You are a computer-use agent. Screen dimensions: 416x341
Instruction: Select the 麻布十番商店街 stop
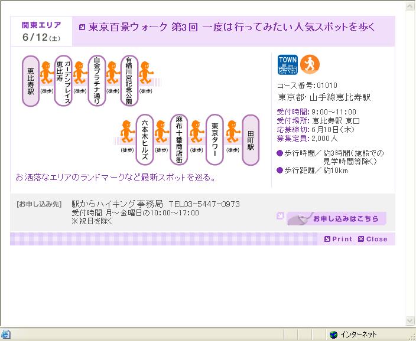click(179, 140)
